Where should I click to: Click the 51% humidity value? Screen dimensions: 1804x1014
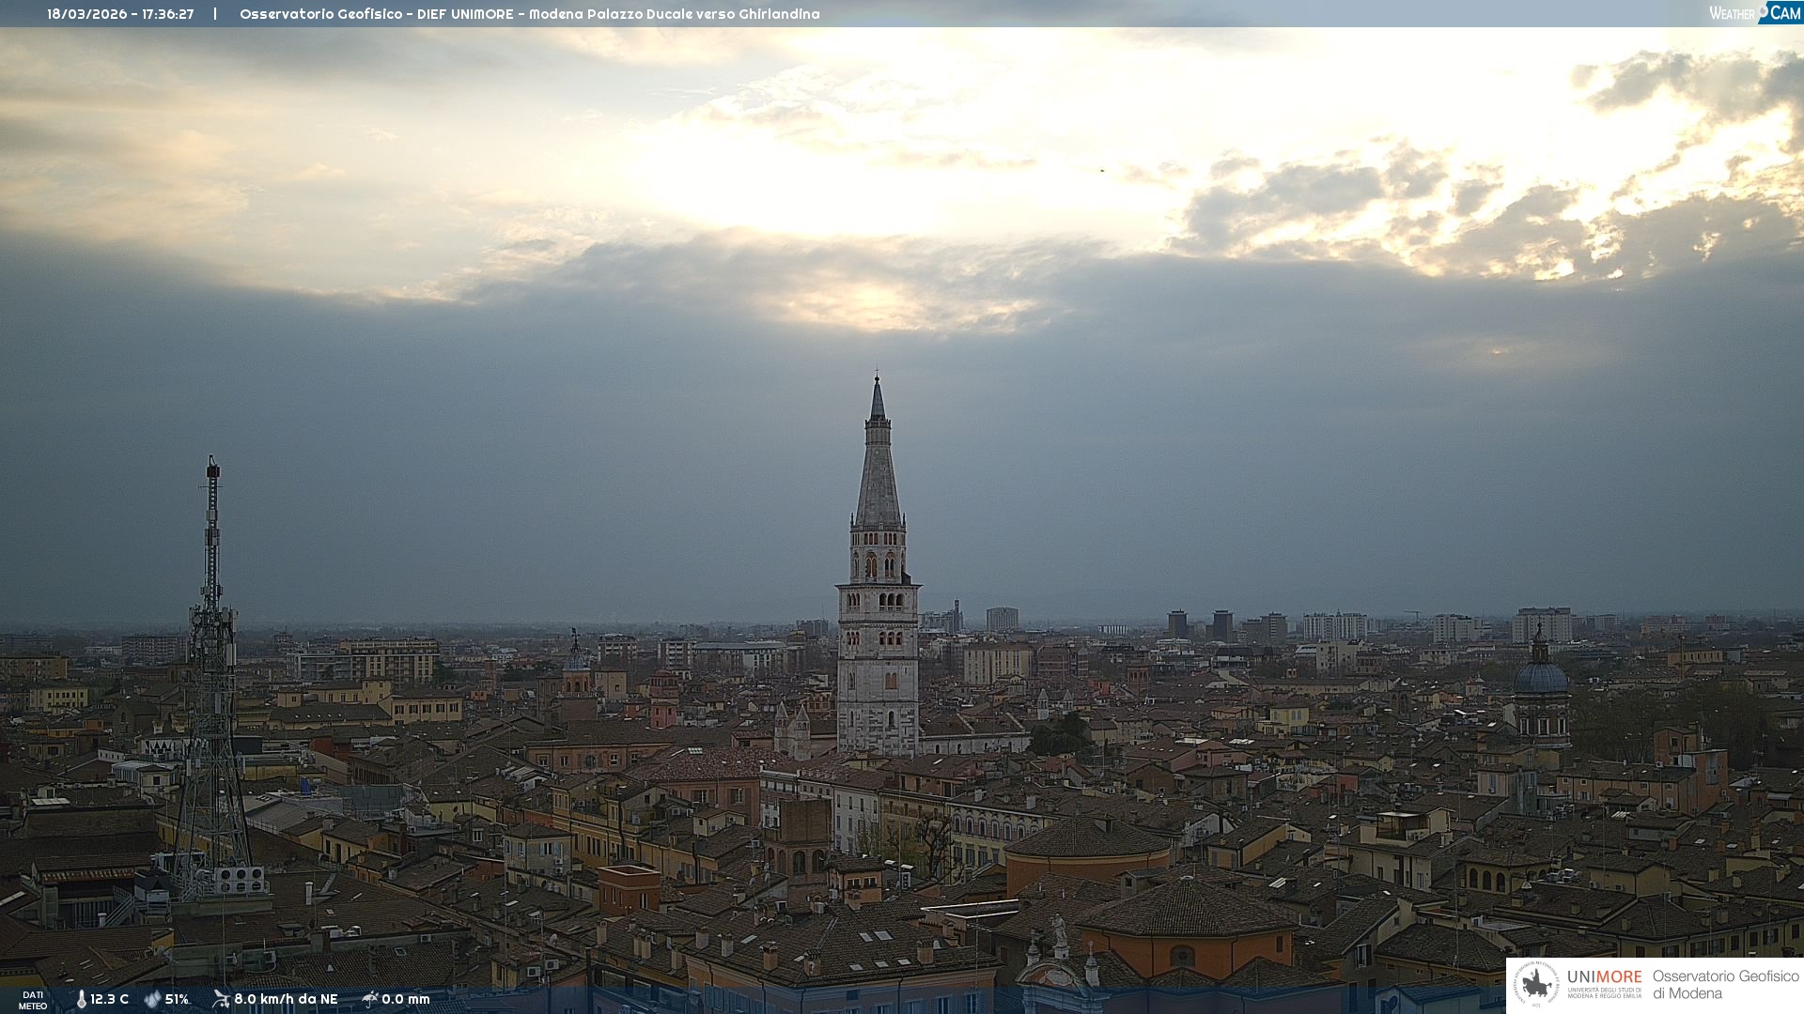[177, 999]
